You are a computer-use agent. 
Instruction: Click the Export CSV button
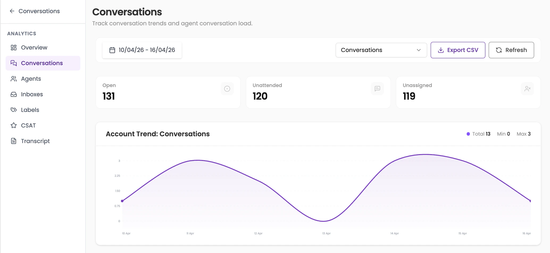pyautogui.click(x=458, y=50)
